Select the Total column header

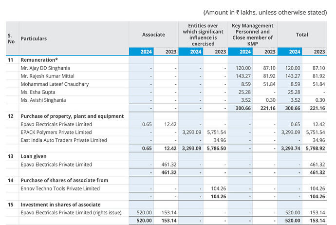pyautogui.click(x=302, y=35)
